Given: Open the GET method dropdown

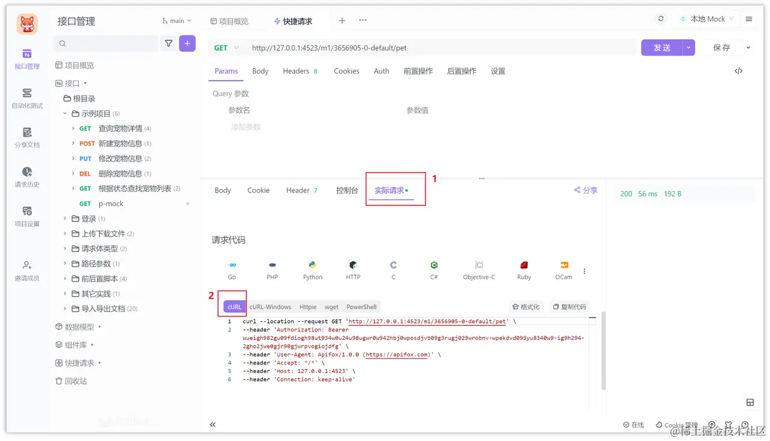Looking at the screenshot, I should point(227,48).
